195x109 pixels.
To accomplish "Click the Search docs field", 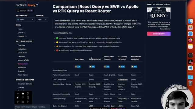I will coord(25,11).
